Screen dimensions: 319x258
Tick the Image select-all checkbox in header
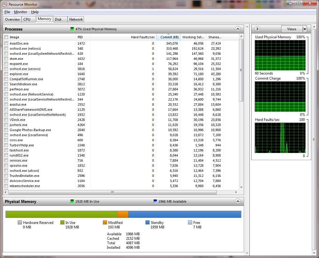[6, 37]
